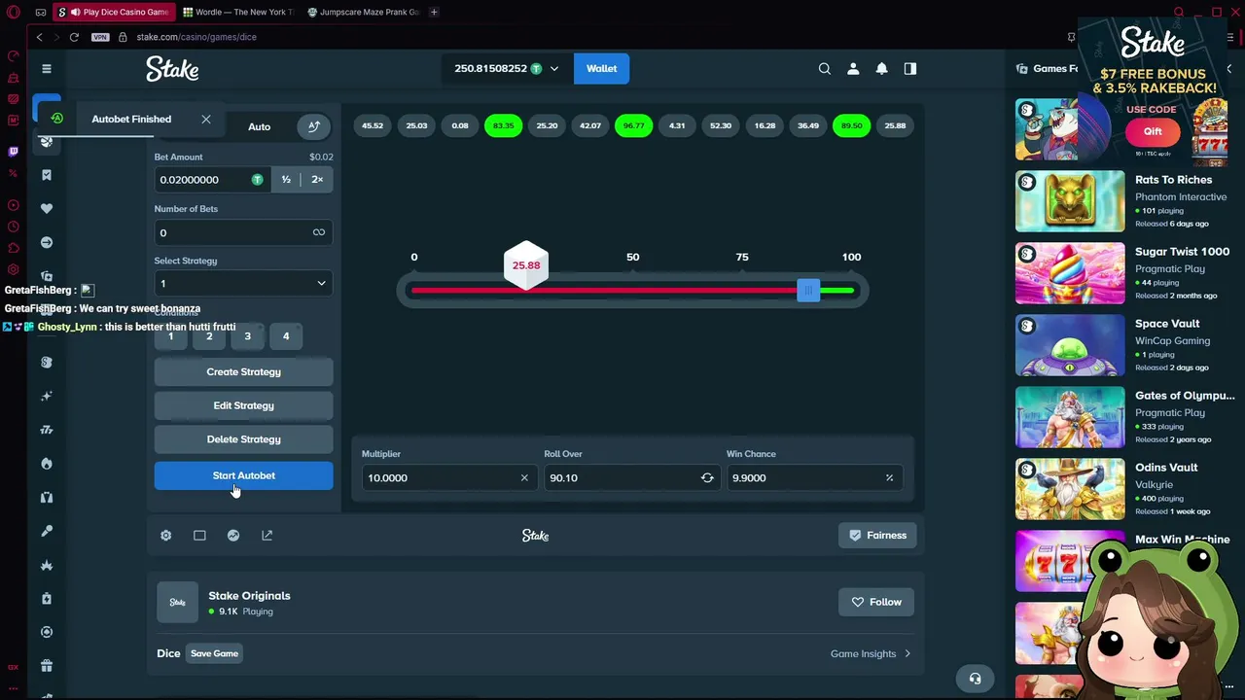The width and height of the screenshot is (1245, 700).
Task: Open the microphone sidebar icon
Action: (47, 531)
